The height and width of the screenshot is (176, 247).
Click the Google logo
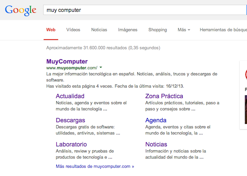(20, 10)
